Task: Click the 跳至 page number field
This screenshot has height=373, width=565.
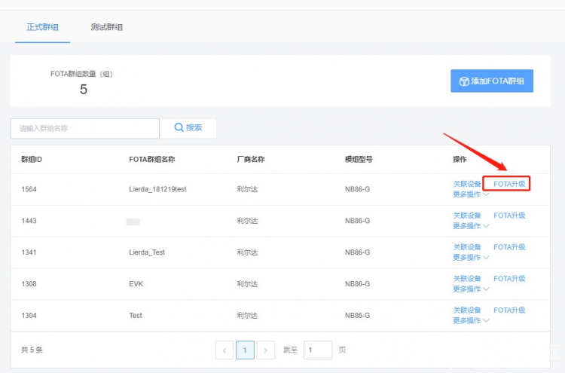Action: 318,350
